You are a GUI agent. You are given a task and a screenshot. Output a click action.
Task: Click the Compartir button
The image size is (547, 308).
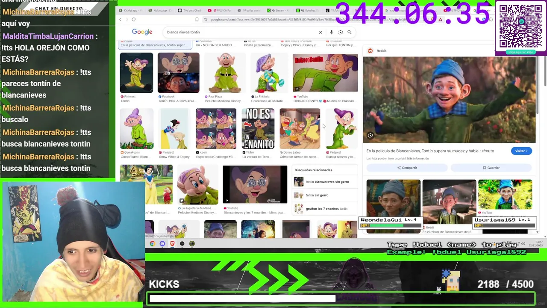(x=406, y=168)
